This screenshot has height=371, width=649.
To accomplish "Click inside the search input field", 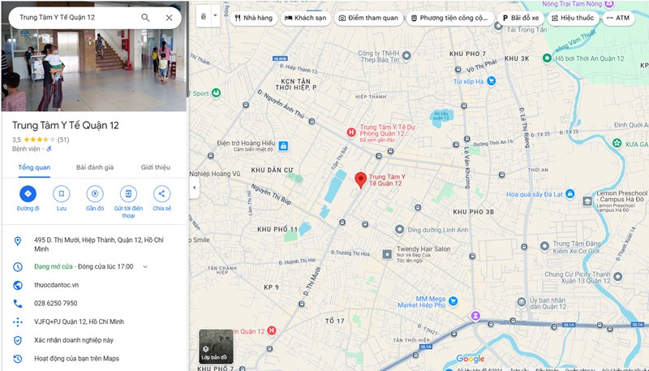I will coord(73,17).
